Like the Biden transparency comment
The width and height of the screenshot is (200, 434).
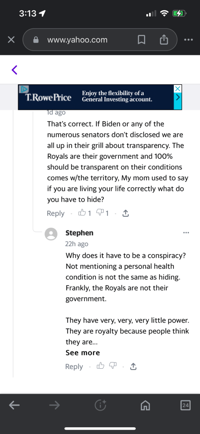coord(85,213)
